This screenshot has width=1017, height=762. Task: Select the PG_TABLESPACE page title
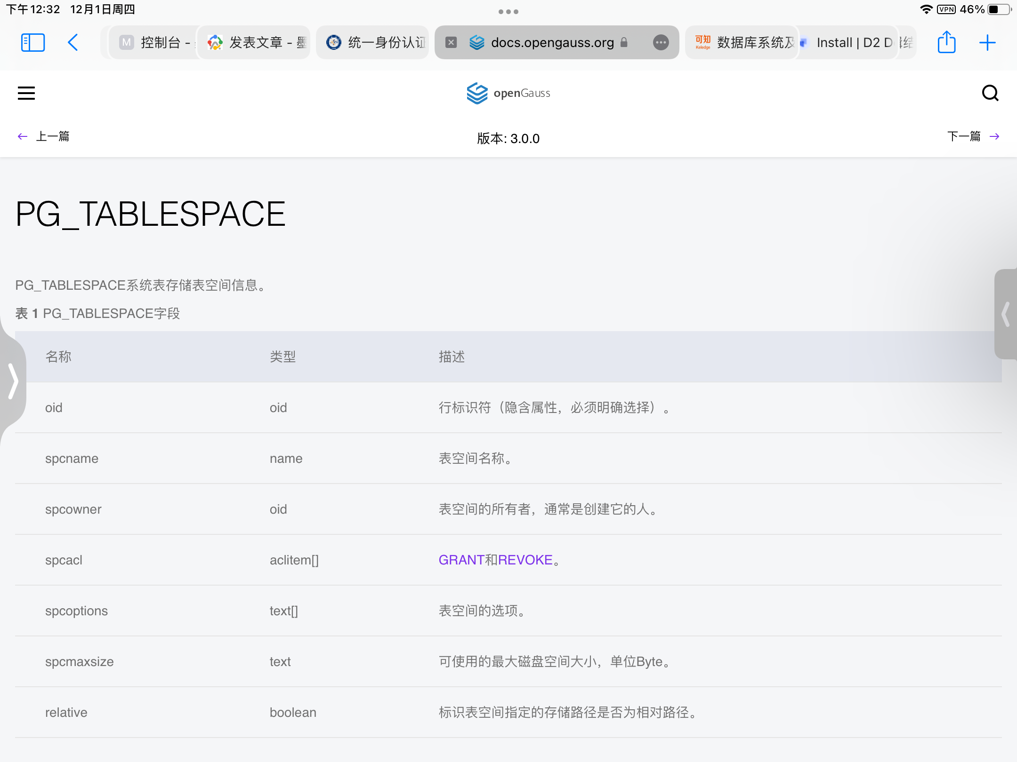(150, 213)
